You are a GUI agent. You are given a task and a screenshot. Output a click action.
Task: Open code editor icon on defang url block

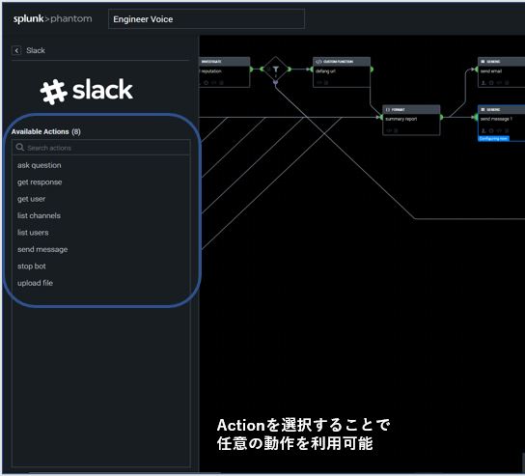click(319, 83)
